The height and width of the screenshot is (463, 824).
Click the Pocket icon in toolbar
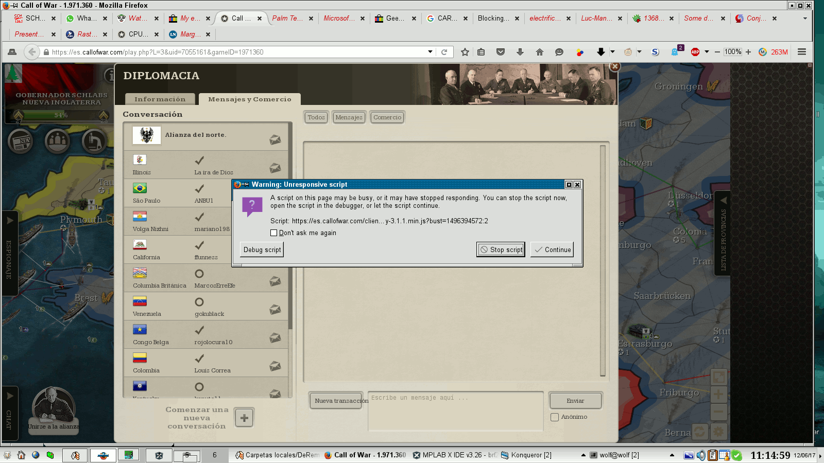[501, 52]
